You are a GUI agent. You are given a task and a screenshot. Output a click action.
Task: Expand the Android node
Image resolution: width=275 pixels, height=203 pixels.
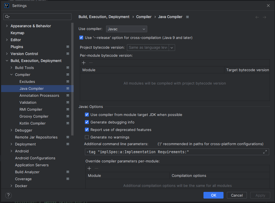tap(11, 151)
